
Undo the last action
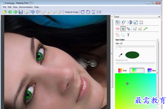click(32, 12)
